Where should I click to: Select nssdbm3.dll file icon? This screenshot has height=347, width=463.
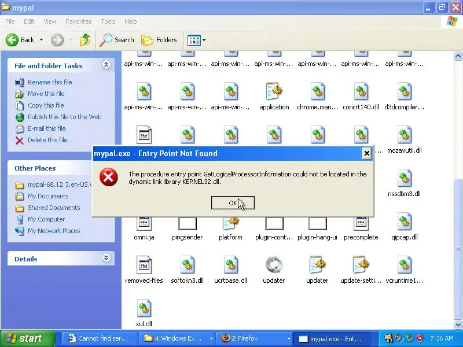[x=404, y=178]
